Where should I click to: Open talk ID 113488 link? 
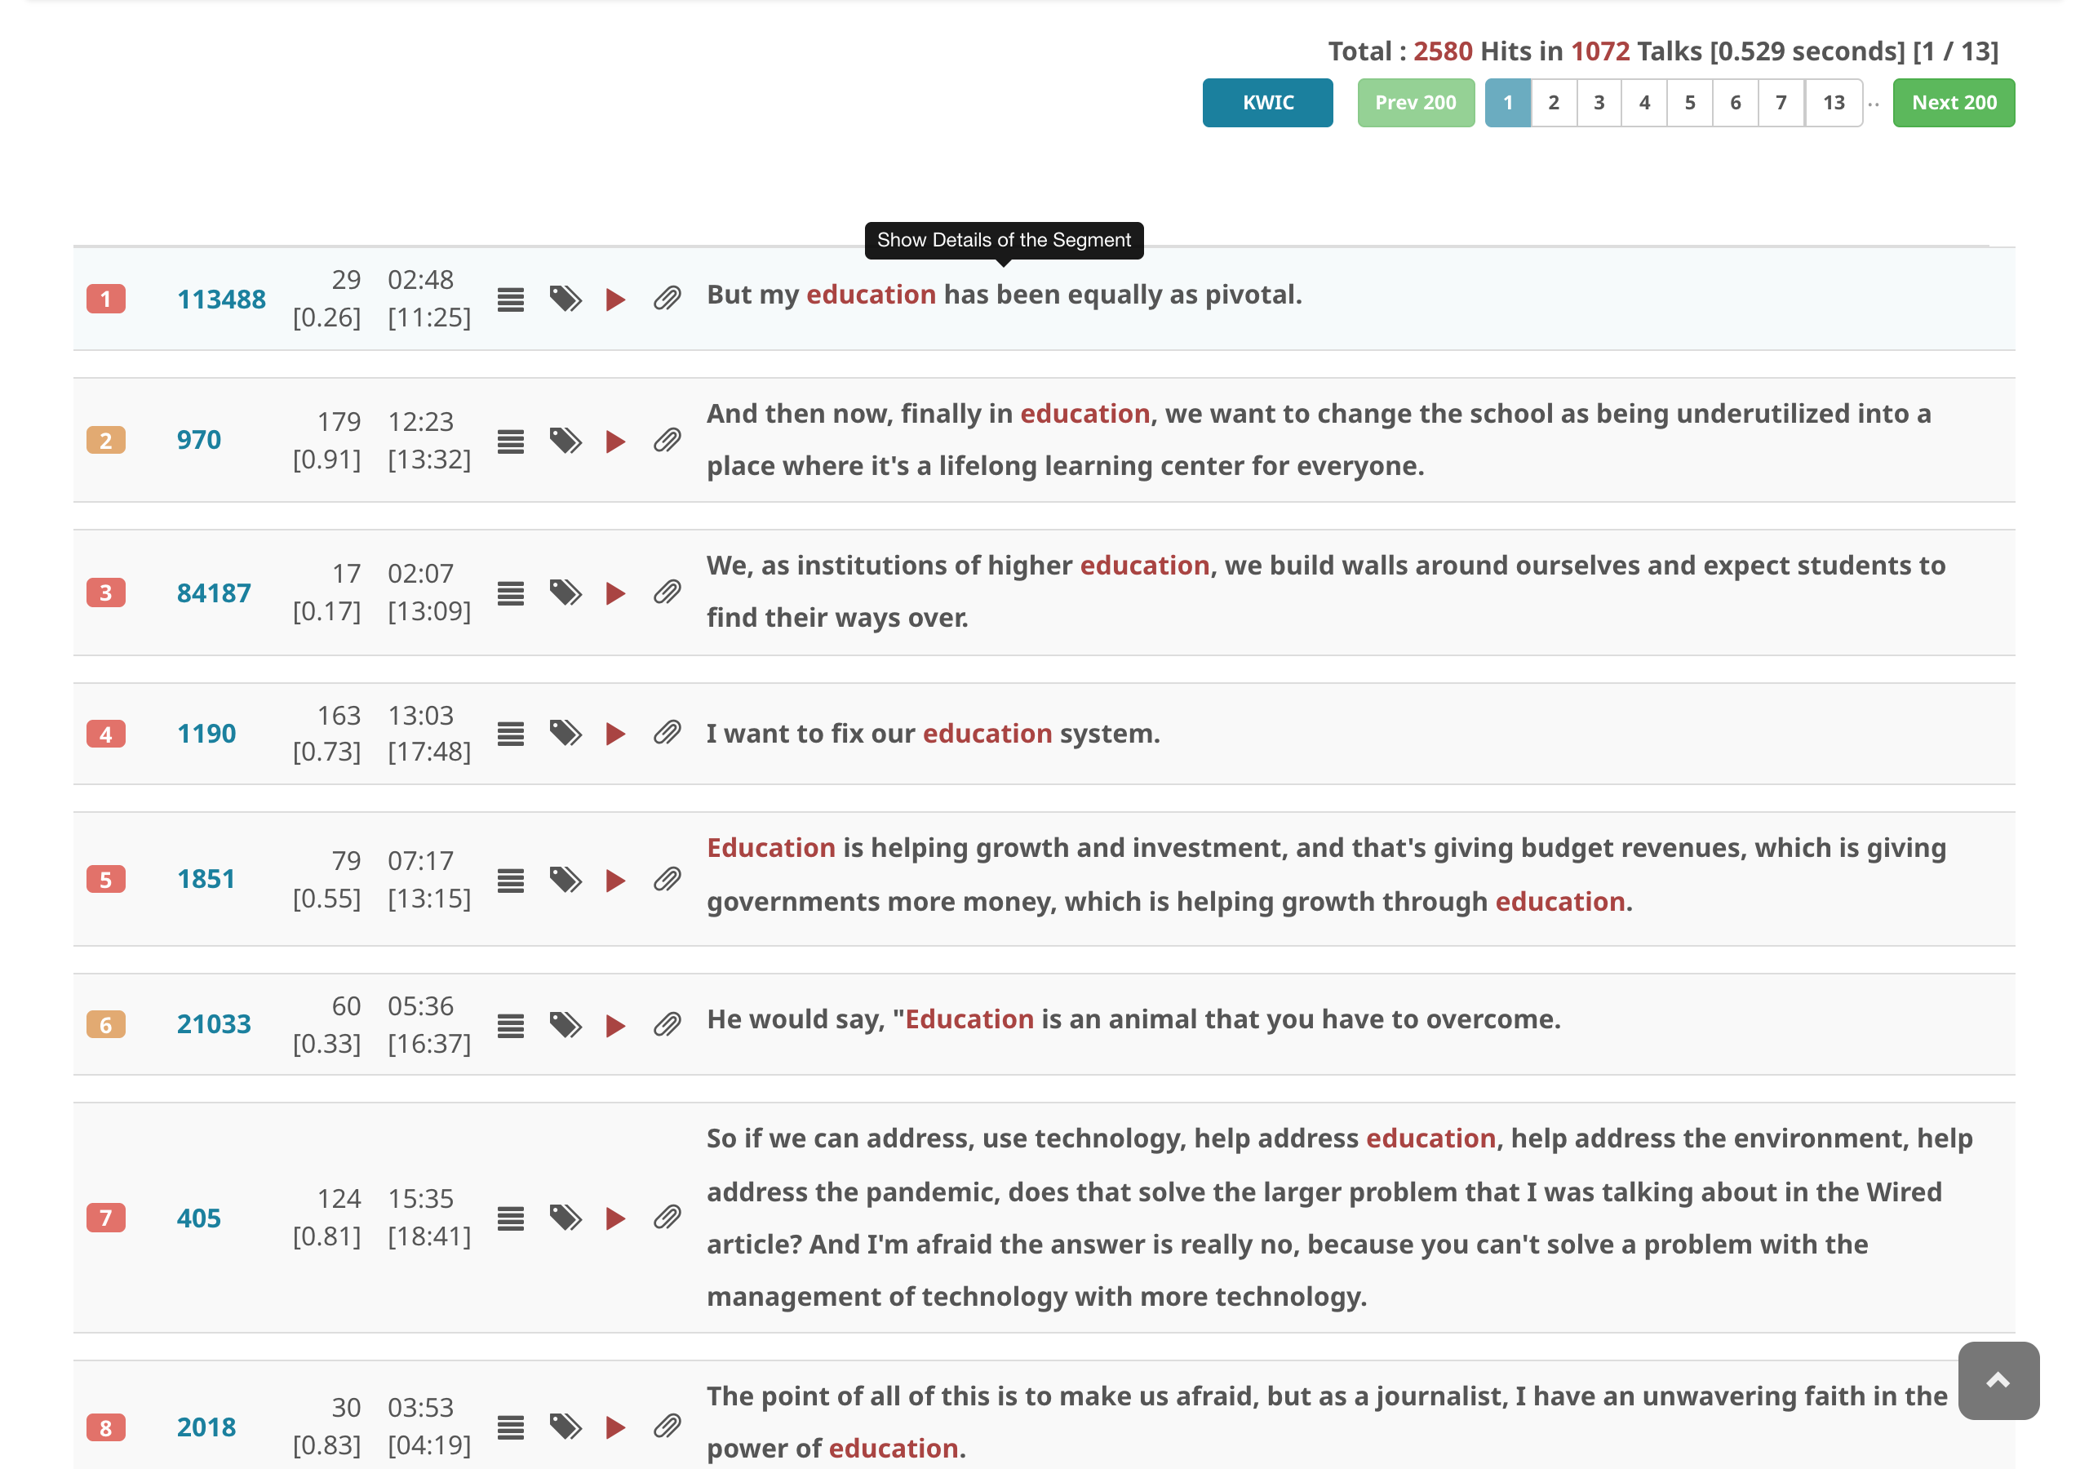point(221,300)
